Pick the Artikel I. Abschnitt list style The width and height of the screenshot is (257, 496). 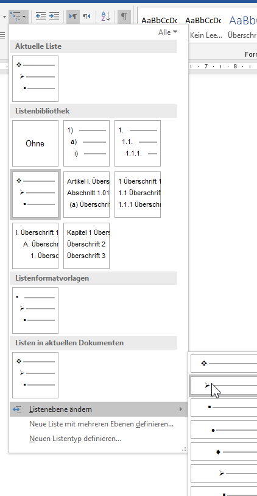point(86,195)
